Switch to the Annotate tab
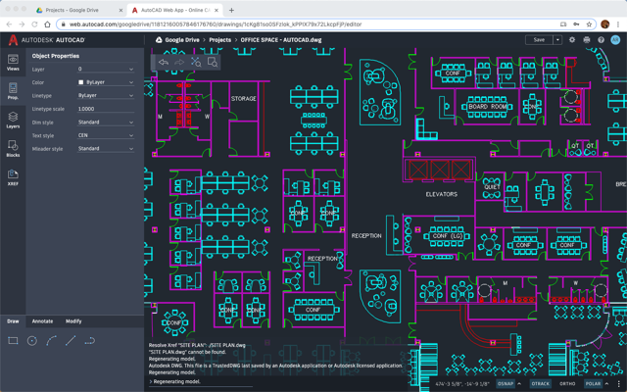The height and width of the screenshot is (392, 627). [x=43, y=321]
